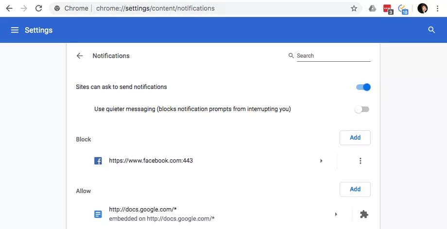This screenshot has width=447, height=229.
Task: Enable the quieter messaging toggle
Action: pyautogui.click(x=362, y=109)
